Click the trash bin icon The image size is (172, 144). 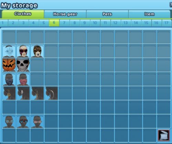164,135
